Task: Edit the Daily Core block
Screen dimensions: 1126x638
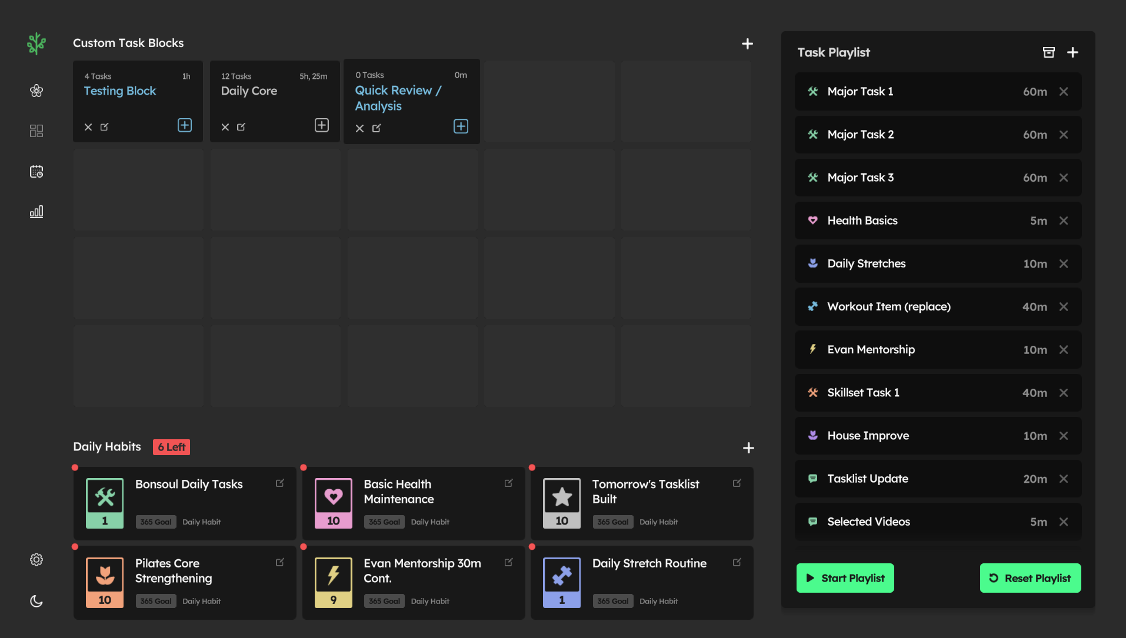Action: [241, 126]
